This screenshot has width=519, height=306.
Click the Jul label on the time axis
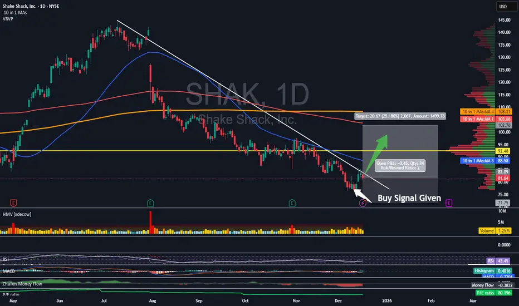point(104,300)
